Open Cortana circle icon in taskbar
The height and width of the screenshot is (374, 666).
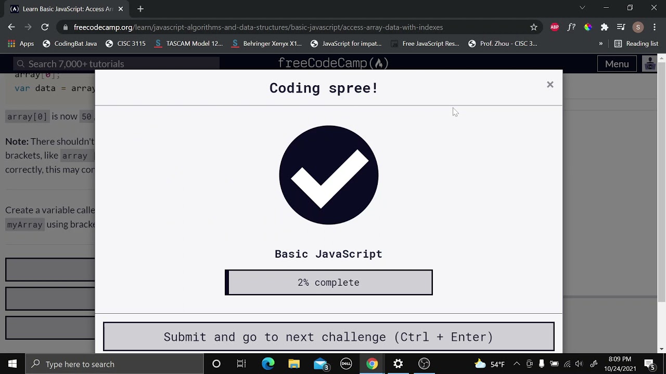click(216, 364)
